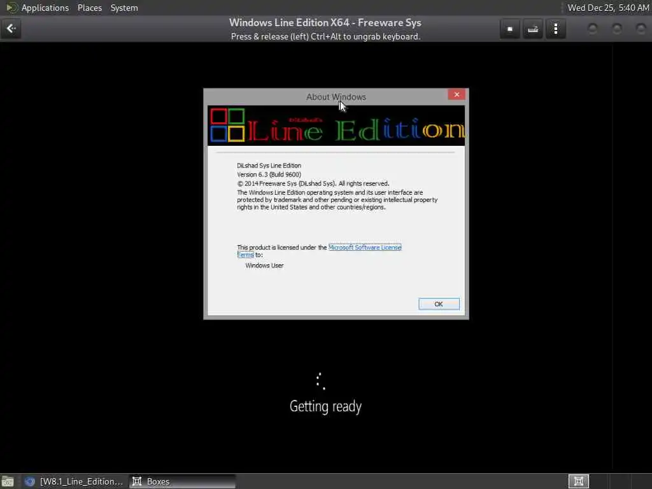The image size is (652, 489).
Task: Select the Boxes taskbar window button
Action: pyautogui.click(x=182, y=481)
